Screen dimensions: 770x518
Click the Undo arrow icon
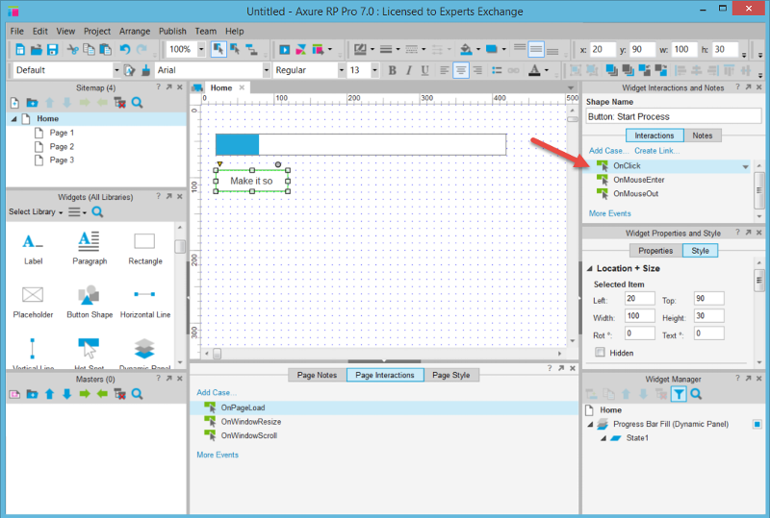coord(124,49)
